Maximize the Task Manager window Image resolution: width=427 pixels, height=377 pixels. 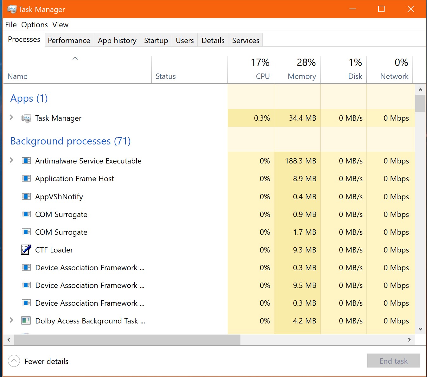381,9
